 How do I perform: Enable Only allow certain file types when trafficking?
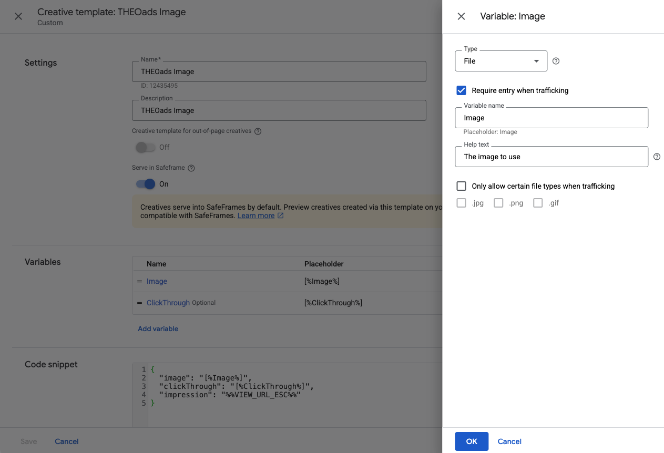tap(461, 186)
